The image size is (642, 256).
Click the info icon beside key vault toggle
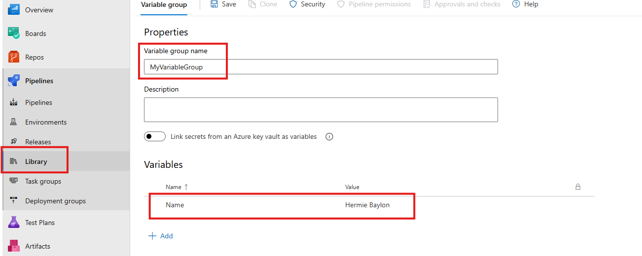pos(329,137)
